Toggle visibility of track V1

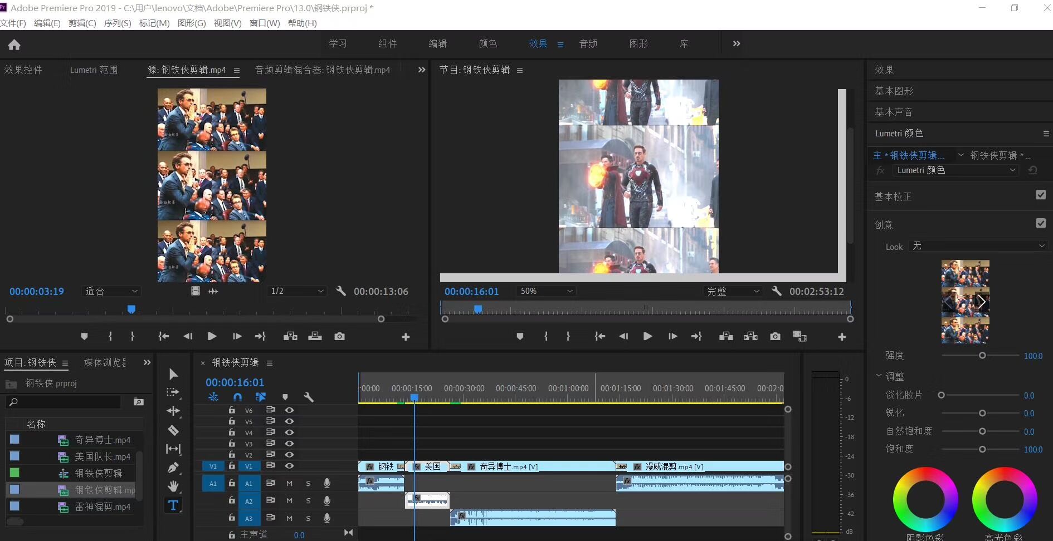289,466
